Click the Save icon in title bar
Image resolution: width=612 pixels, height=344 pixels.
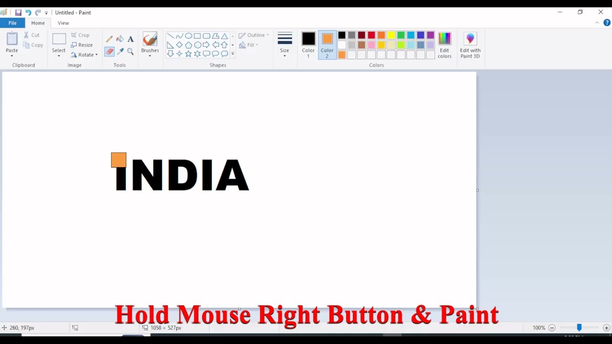(18, 12)
